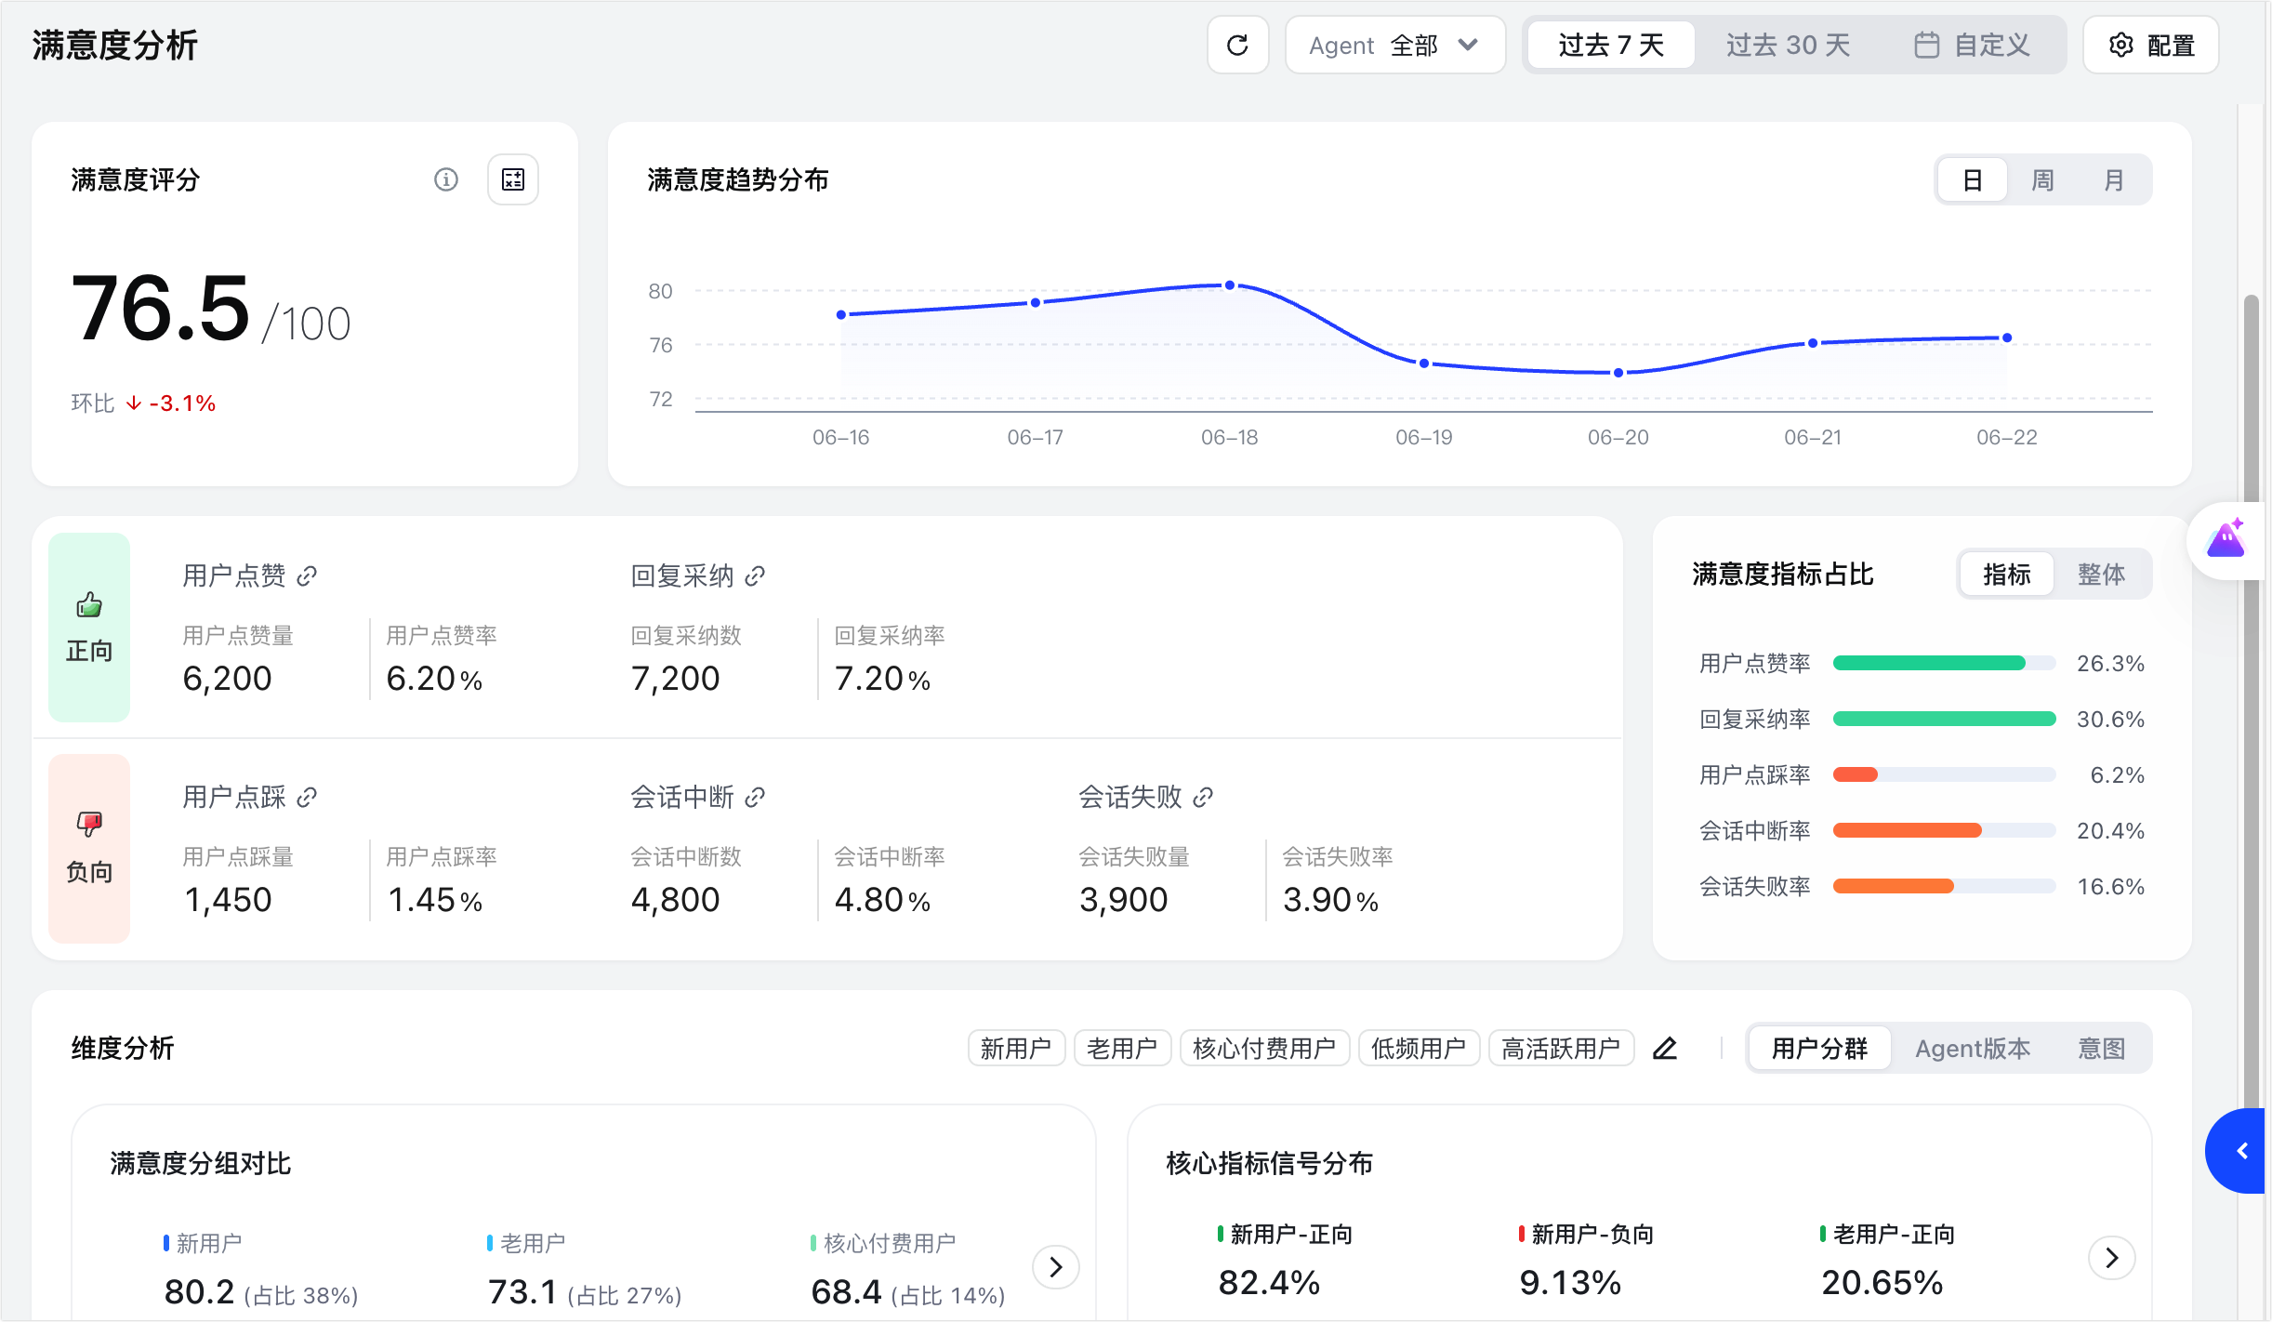The width and height of the screenshot is (2272, 1322).
Task: Click the 用户点踩量 value 1,450
Action: [x=227, y=900]
